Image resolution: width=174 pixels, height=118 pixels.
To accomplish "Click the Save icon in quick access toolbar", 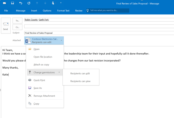I will [12, 3].
